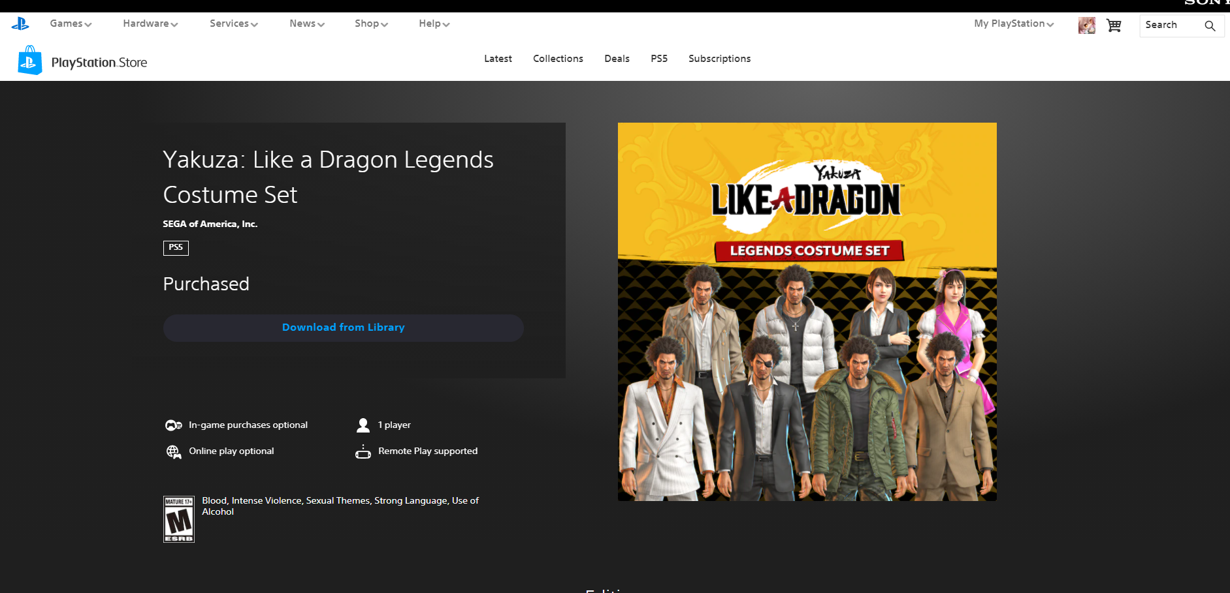Click the in-game purchases controller icon
Image resolution: width=1230 pixels, height=593 pixels.
click(x=173, y=425)
